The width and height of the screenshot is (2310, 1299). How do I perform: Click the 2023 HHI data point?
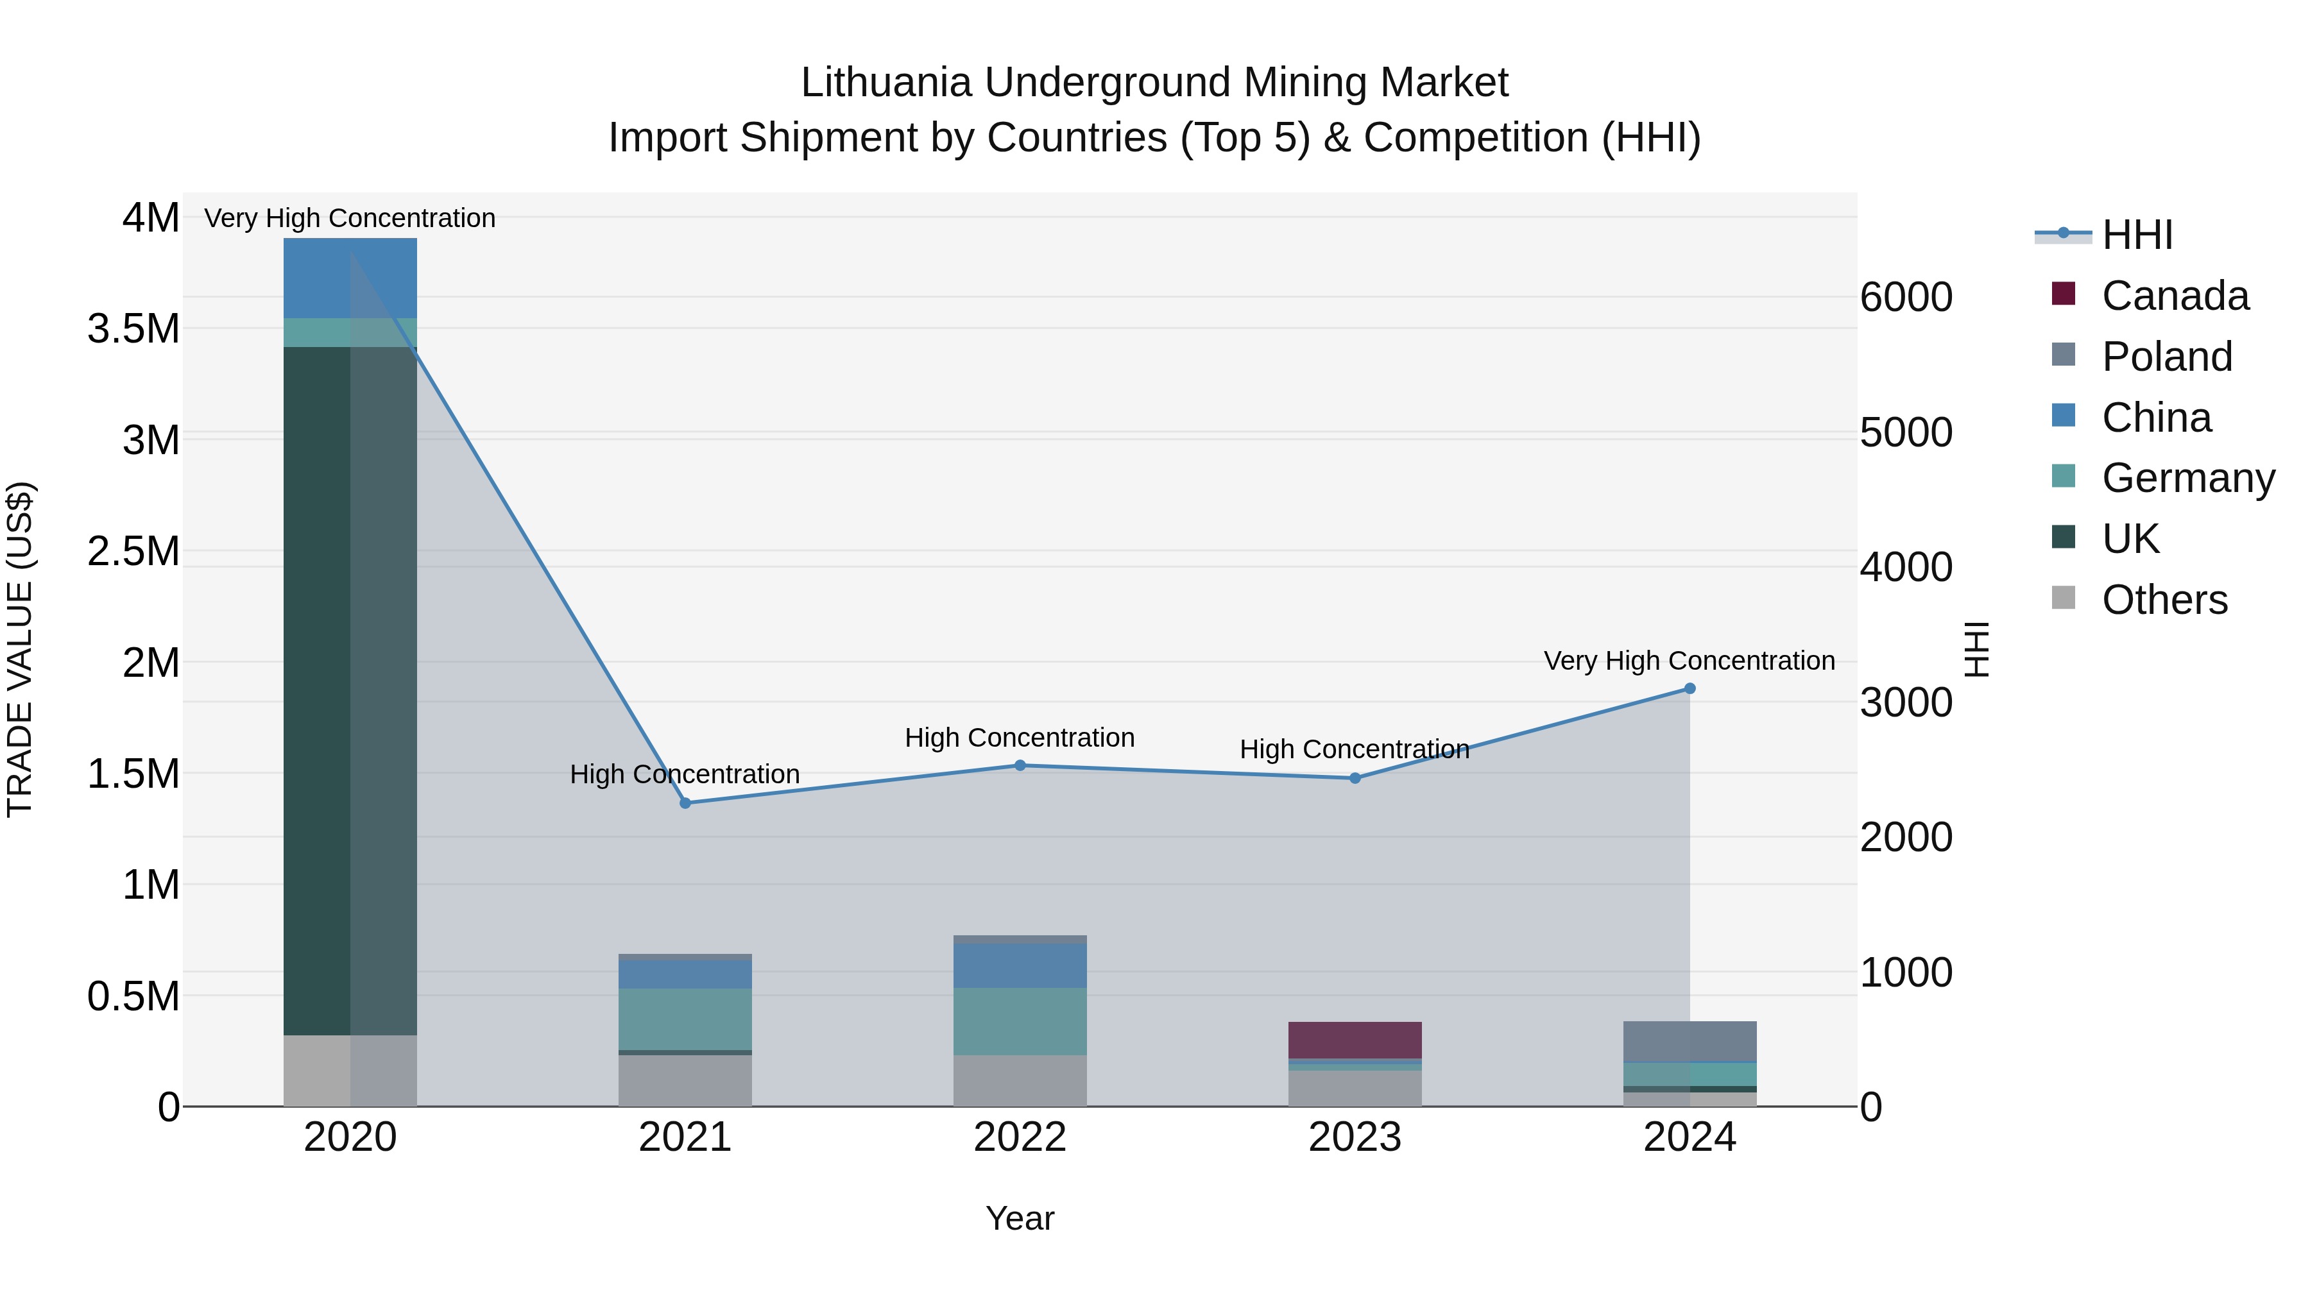coord(1355,778)
